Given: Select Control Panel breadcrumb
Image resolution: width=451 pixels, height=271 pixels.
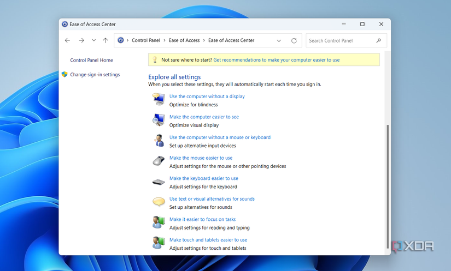Looking at the screenshot, I should point(146,40).
